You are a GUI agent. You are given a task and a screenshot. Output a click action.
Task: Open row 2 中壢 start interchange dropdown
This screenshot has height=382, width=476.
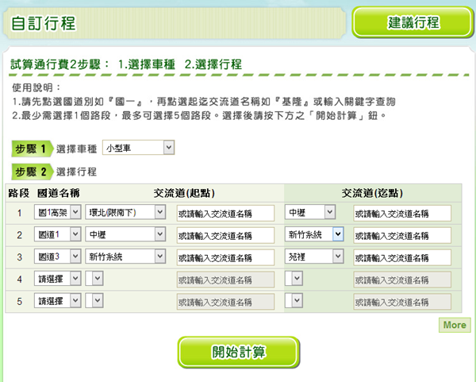[125, 234]
